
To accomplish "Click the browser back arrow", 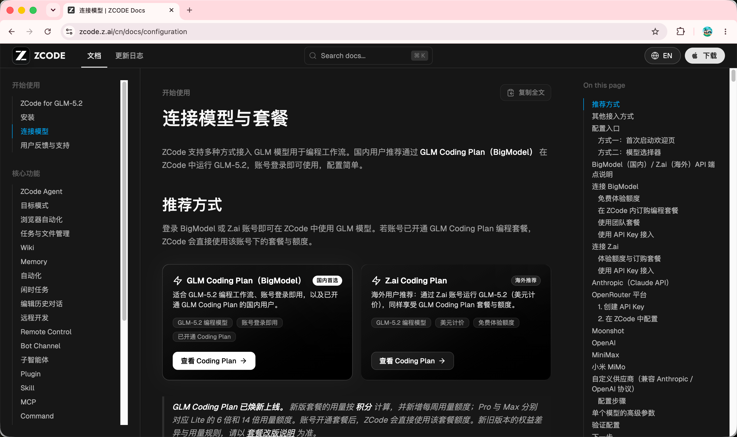I will click(x=12, y=32).
